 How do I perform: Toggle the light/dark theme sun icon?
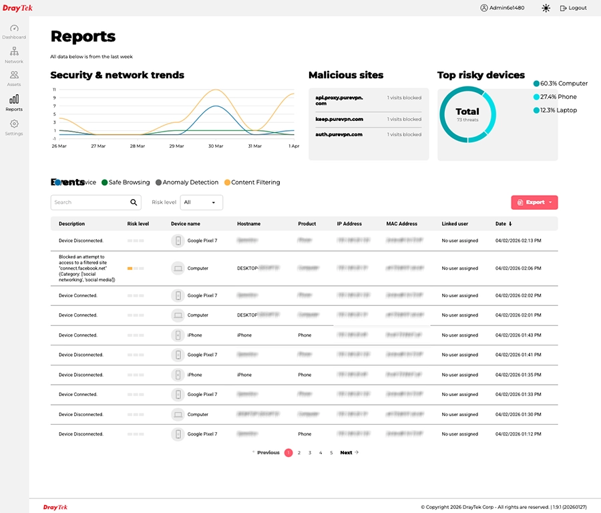(x=546, y=8)
